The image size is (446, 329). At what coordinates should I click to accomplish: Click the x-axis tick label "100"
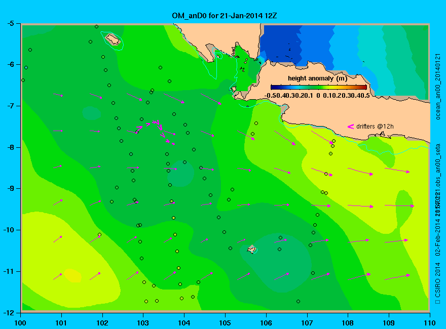coord(20,323)
